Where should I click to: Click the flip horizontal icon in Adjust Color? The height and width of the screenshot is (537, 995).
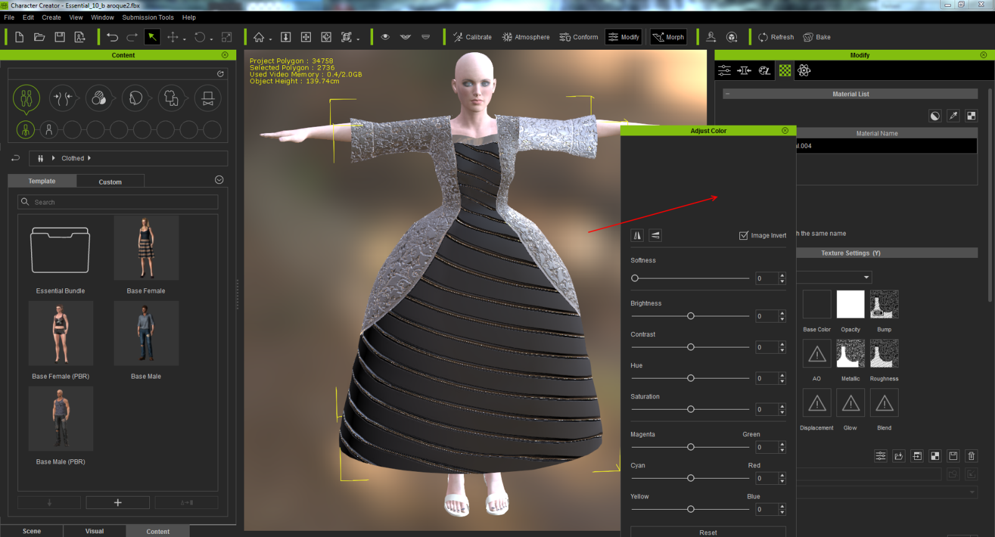click(637, 236)
